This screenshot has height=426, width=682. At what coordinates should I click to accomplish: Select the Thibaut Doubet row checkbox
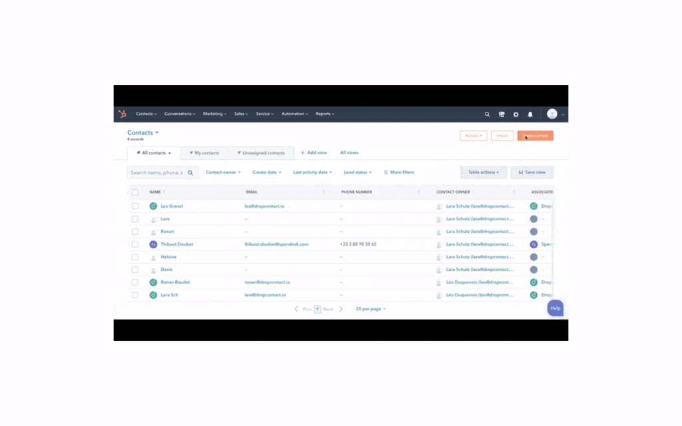tap(135, 244)
